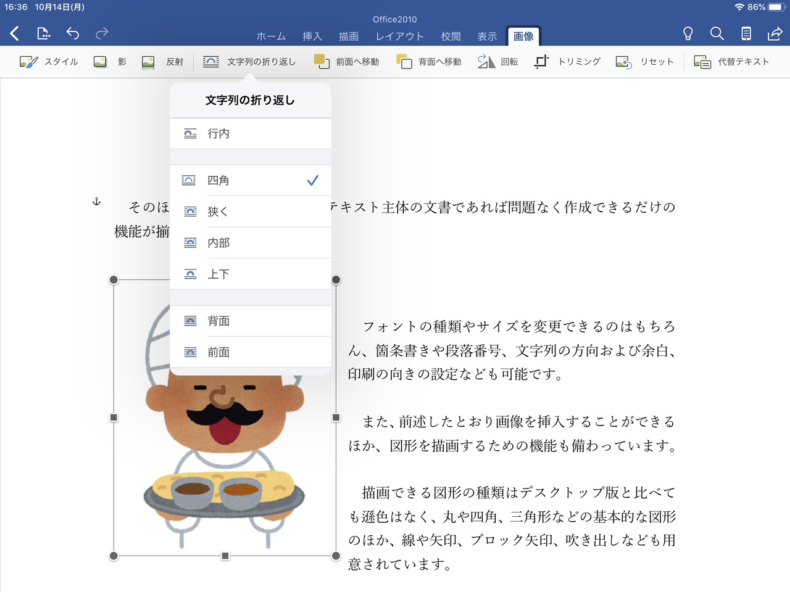Tap the clock showing 16:36

15,7
